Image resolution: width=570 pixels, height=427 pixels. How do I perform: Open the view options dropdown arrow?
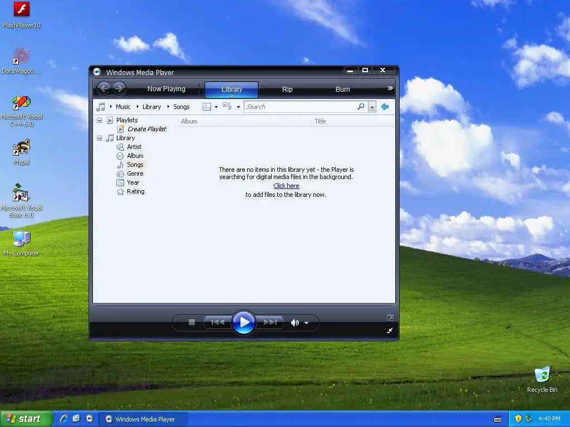pos(238,107)
